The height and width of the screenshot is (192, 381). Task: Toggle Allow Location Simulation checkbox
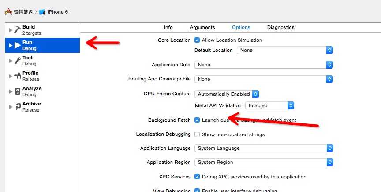[197, 40]
